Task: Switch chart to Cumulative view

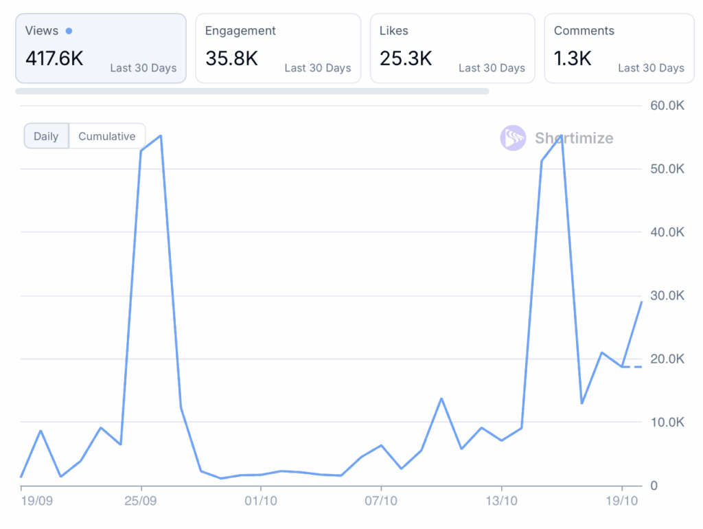Action: (x=107, y=136)
